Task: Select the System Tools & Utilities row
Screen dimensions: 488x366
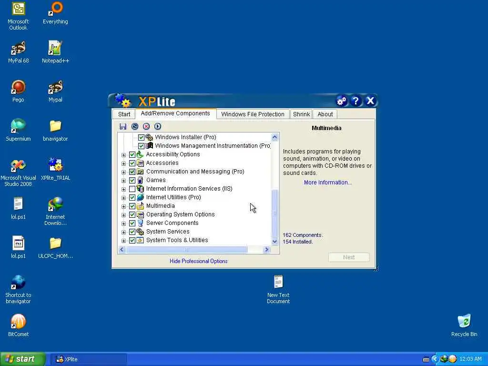Action: [177, 240]
